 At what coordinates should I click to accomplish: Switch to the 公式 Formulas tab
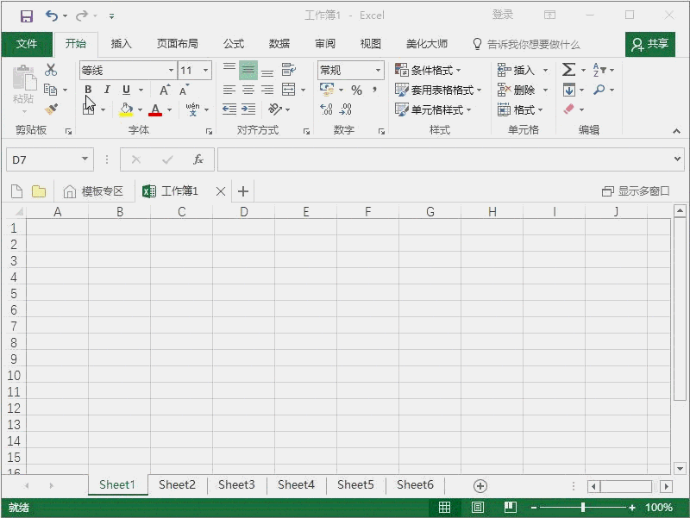pos(233,44)
